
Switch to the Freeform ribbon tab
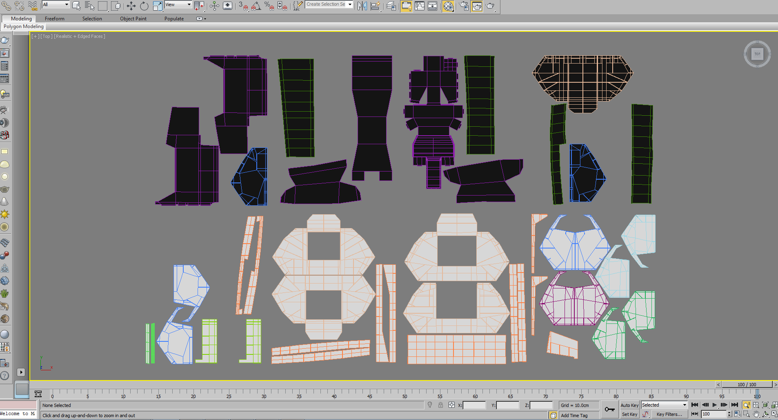55,19
